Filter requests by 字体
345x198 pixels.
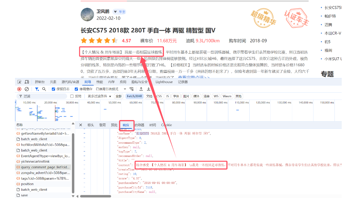tap(176, 96)
